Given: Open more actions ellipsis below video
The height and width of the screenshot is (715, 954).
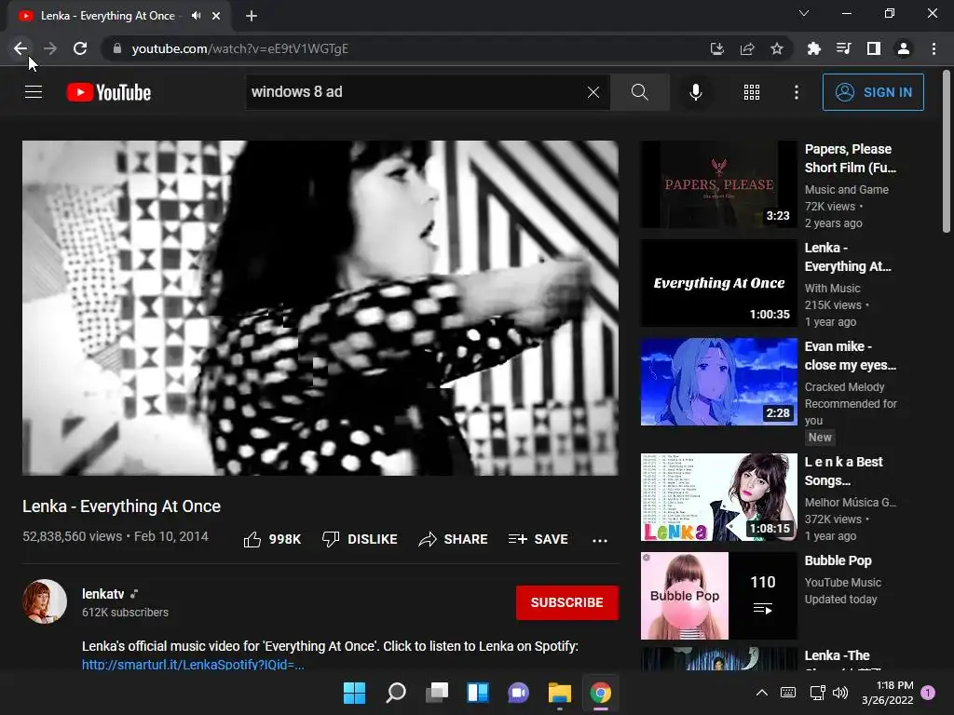Looking at the screenshot, I should click(600, 541).
